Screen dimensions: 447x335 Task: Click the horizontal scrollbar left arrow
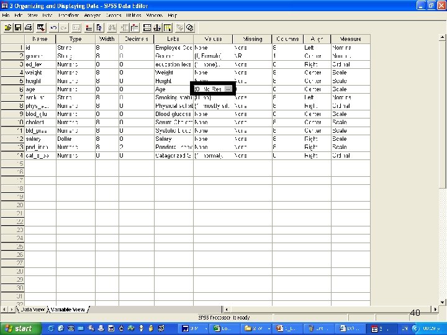[x=227, y=309]
